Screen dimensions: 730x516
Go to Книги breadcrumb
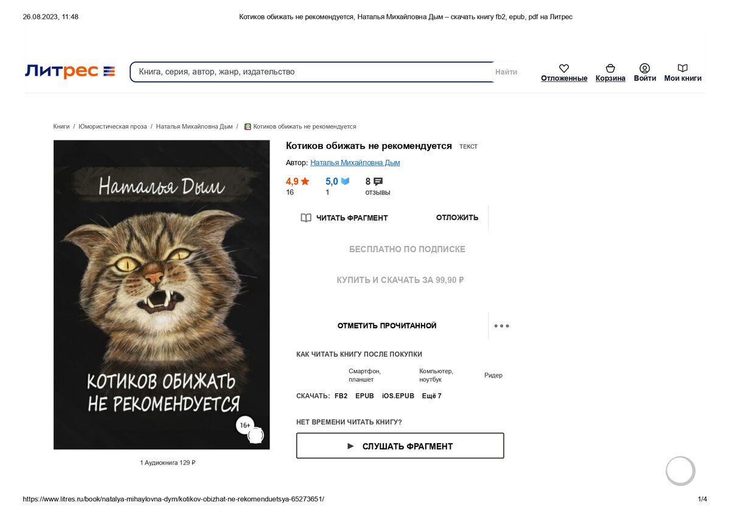pyautogui.click(x=61, y=126)
